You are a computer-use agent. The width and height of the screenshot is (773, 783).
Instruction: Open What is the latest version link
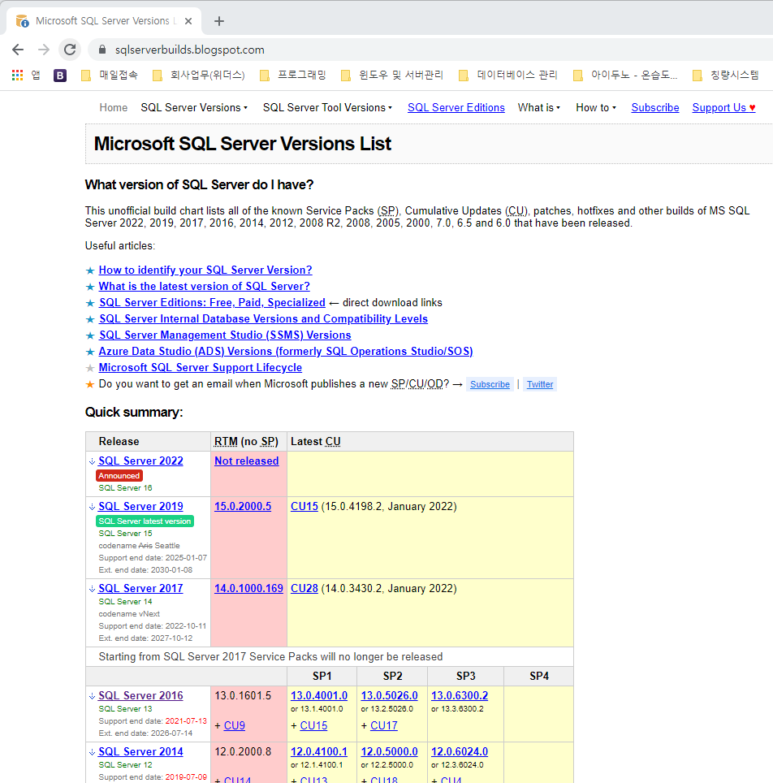point(205,286)
